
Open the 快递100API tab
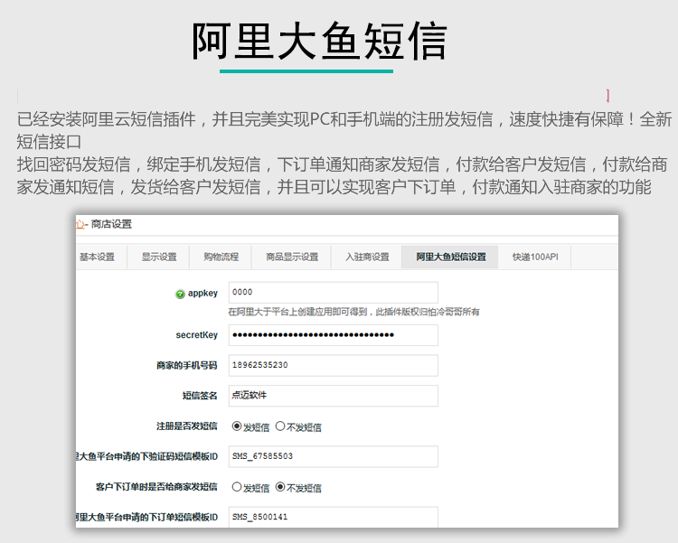535,257
